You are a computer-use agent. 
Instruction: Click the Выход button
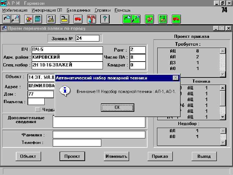pos(204,156)
